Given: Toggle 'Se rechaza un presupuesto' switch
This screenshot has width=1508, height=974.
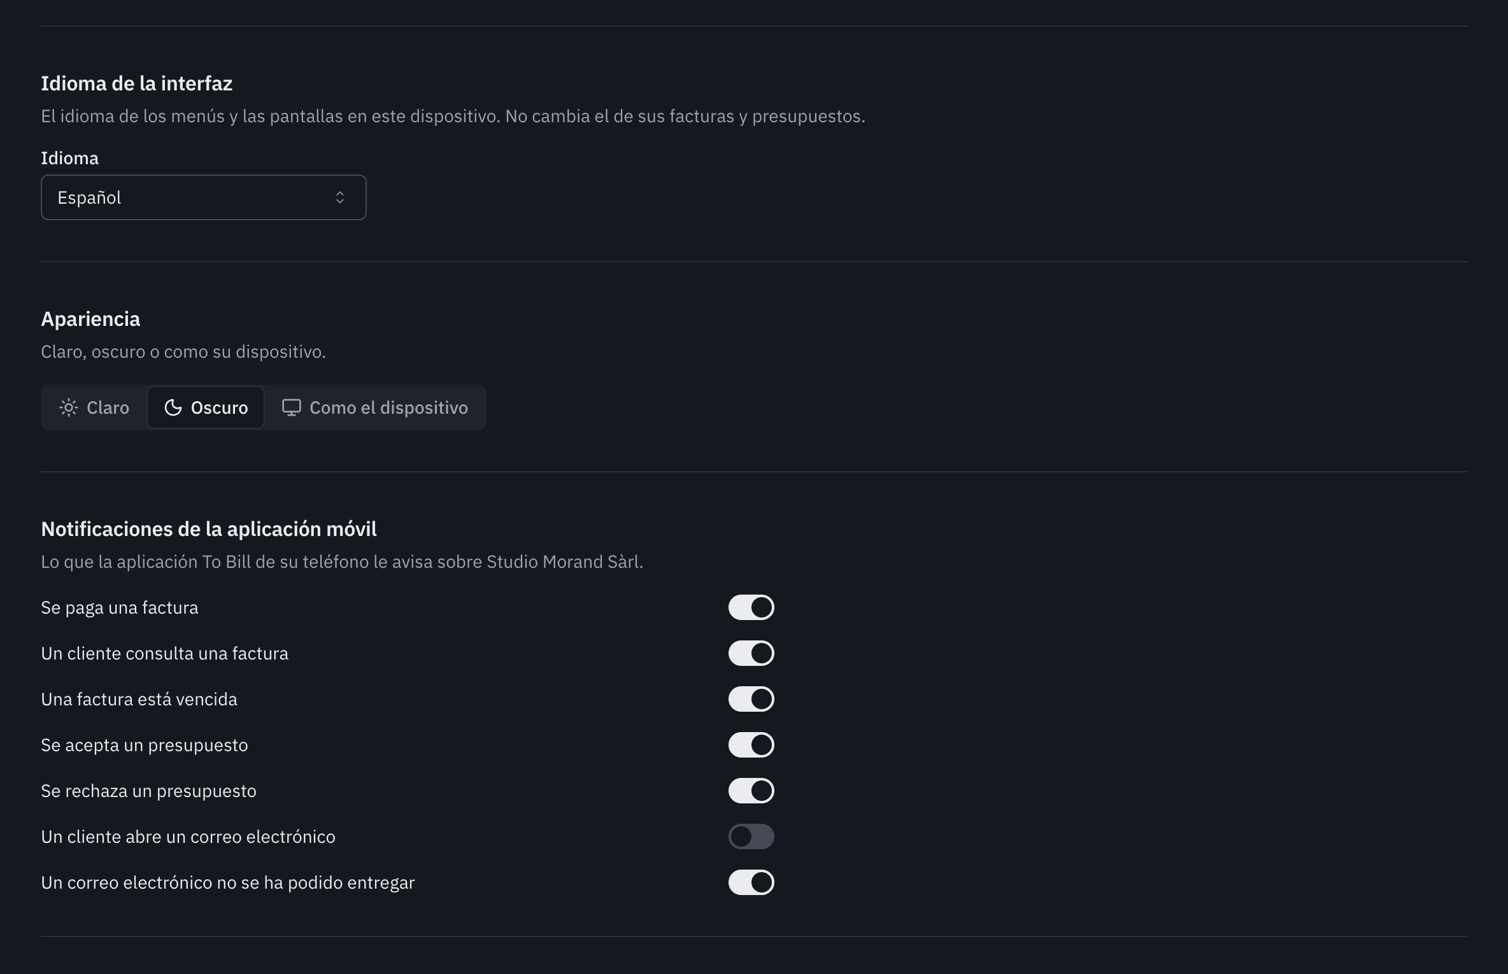Looking at the screenshot, I should [751, 791].
